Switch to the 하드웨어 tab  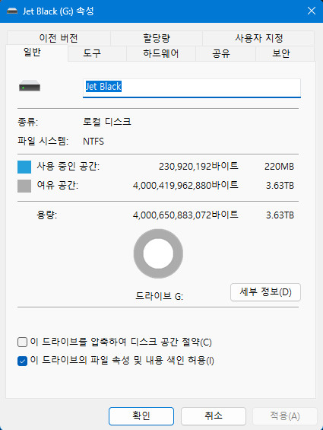(x=161, y=53)
